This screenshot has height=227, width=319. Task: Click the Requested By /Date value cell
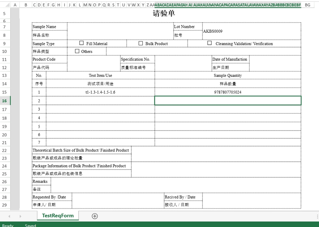point(118,201)
